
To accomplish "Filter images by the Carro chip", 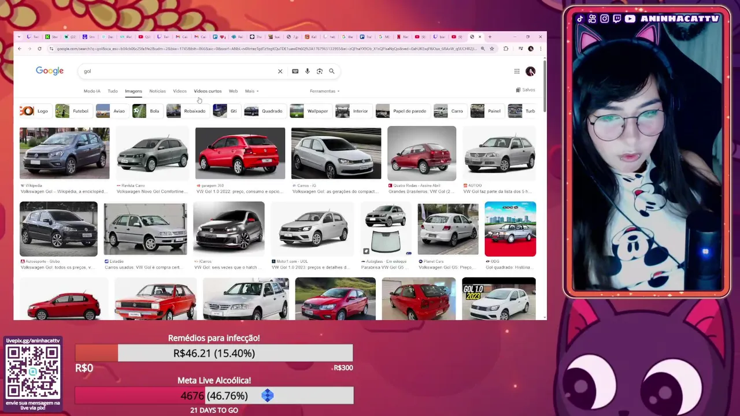I will click(449, 111).
